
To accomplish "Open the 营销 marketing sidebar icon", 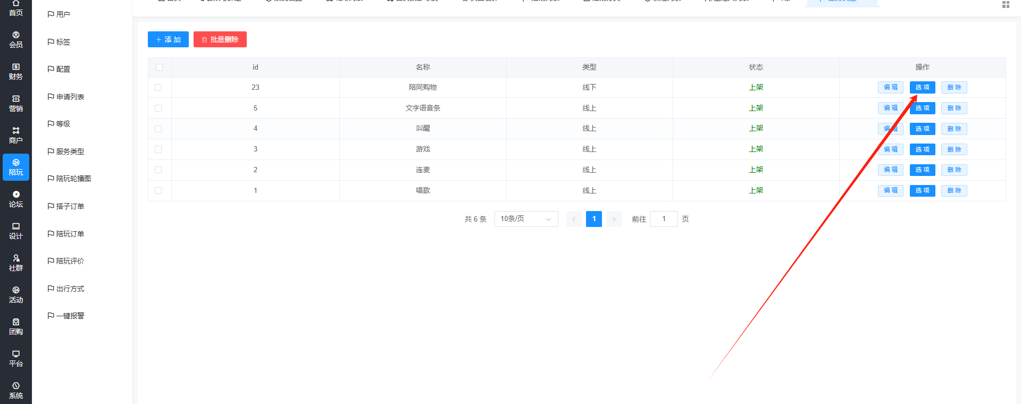I will tap(16, 103).
